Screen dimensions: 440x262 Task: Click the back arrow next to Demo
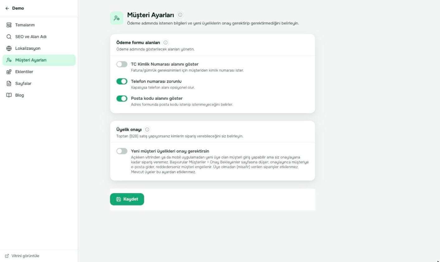7,8
